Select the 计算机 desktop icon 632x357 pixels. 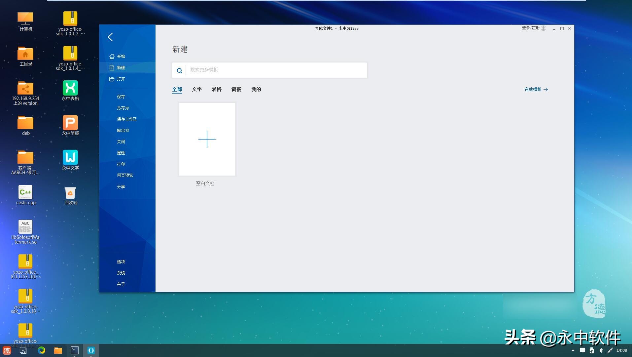(26, 21)
